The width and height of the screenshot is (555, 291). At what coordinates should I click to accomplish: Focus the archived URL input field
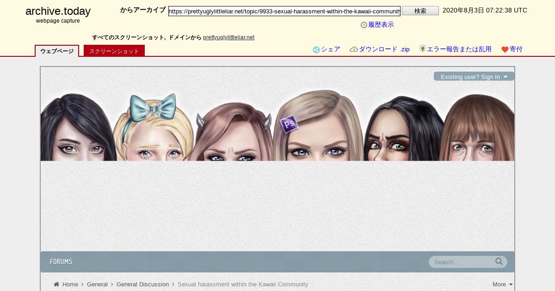tap(284, 11)
